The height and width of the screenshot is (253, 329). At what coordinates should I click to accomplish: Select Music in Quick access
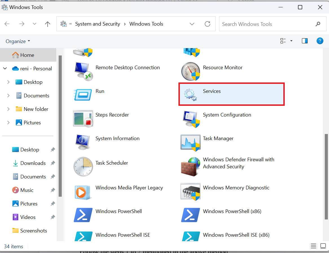[27, 190]
